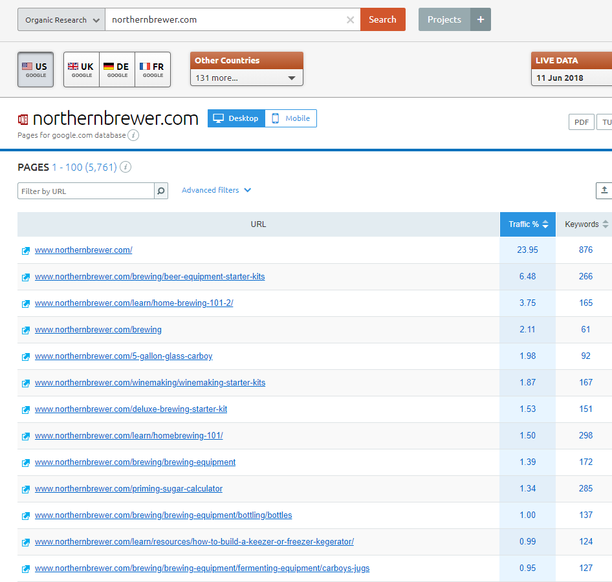The image size is (612, 582).
Task: Select the DE Google database
Action: (116, 69)
